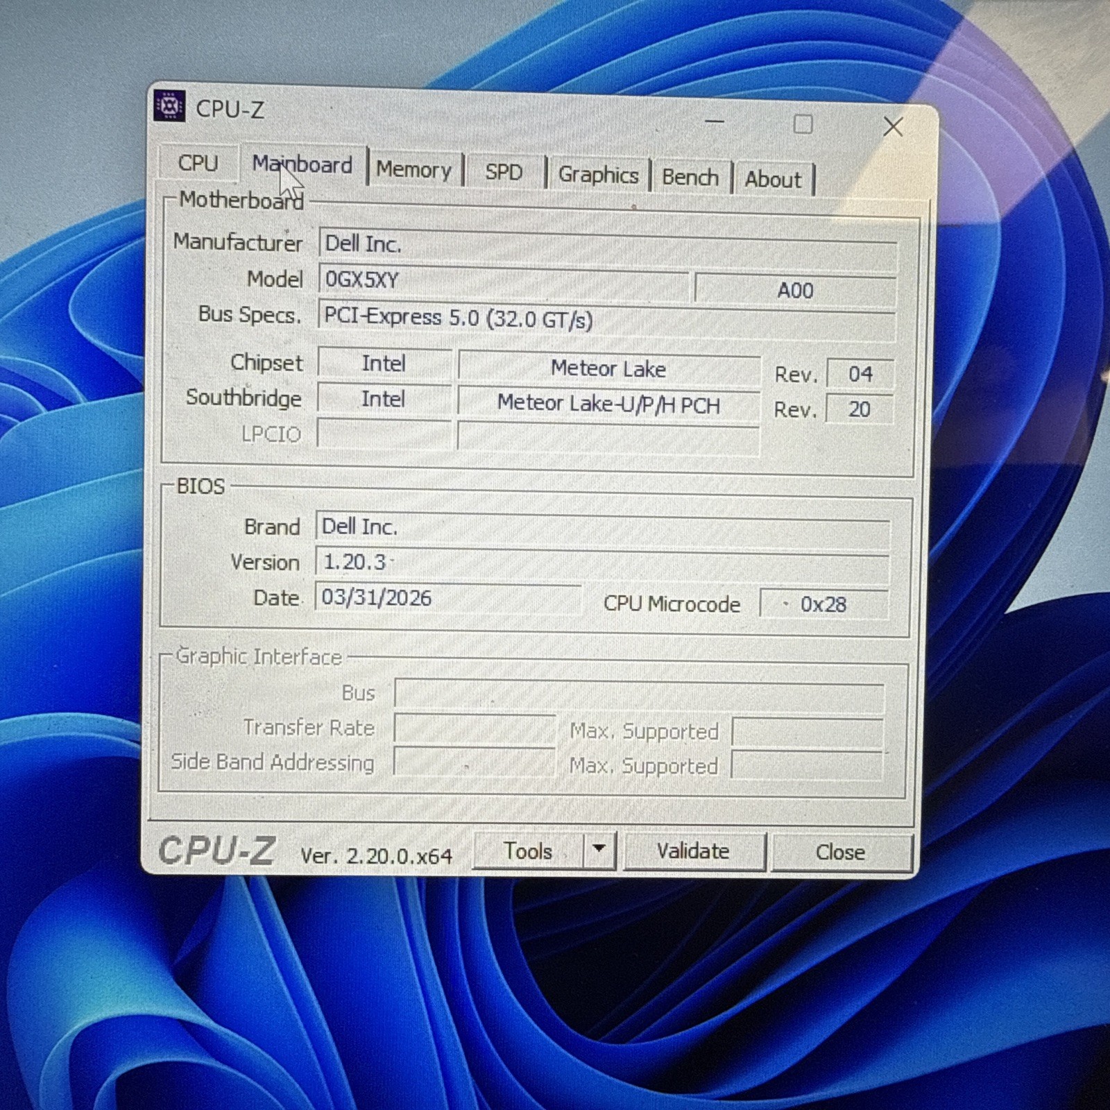Click the CPU-Z window title text
Viewport: 1110px width, 1110px height.
tap(230, 109)
